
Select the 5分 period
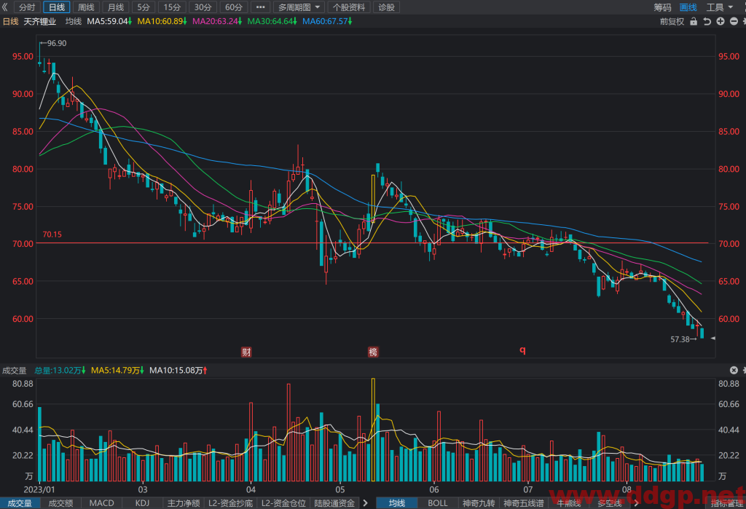144,7
